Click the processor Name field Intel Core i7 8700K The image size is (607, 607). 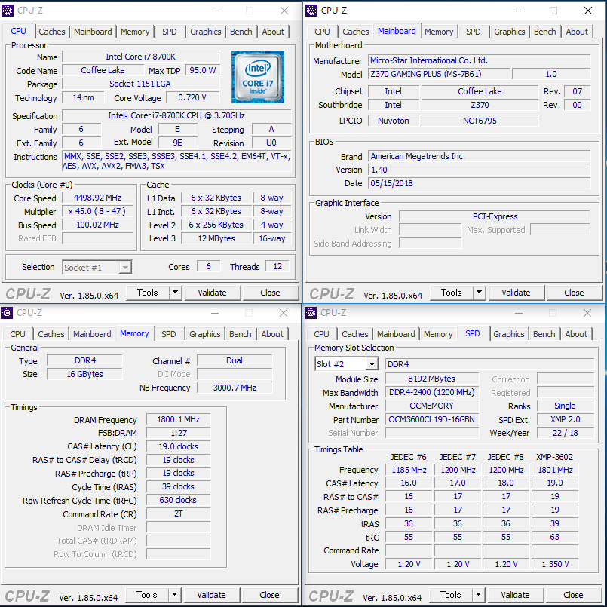tap(140, 57)
